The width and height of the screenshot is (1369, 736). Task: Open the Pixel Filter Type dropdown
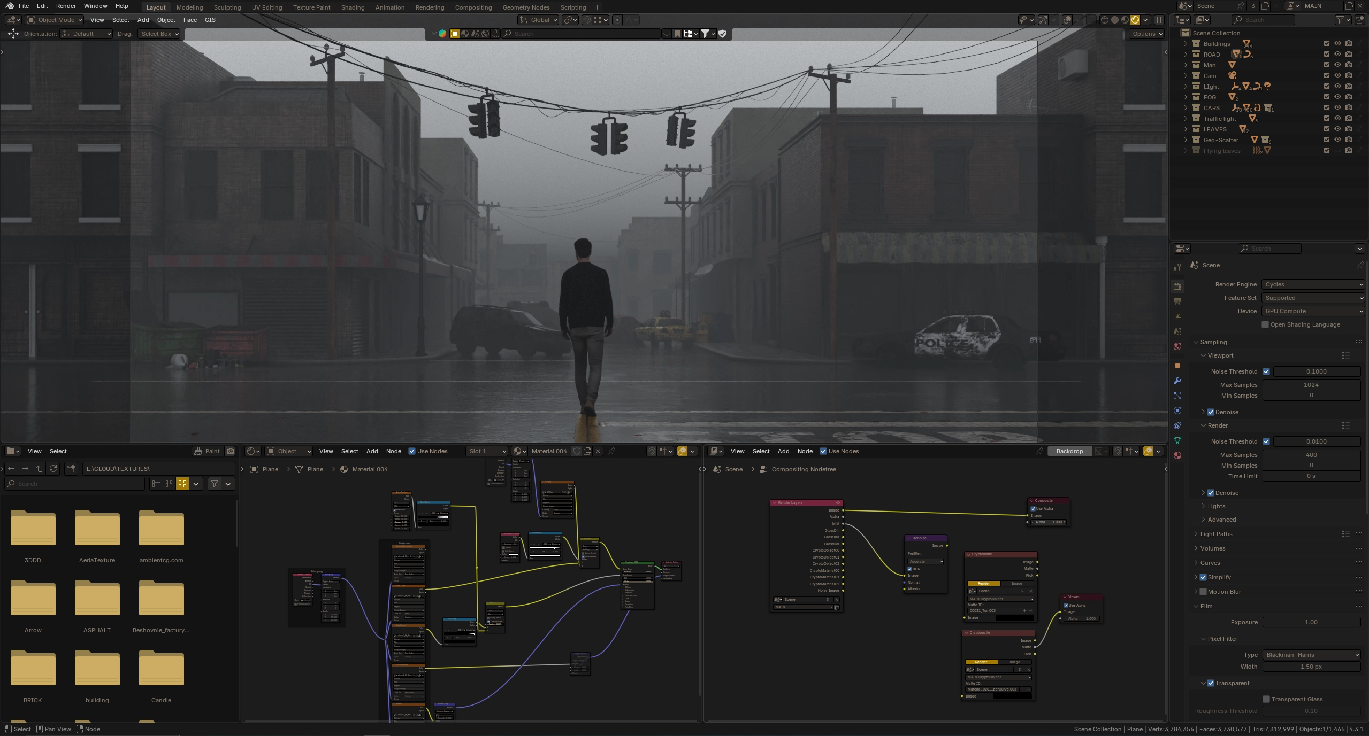(x=1311, y=655)
